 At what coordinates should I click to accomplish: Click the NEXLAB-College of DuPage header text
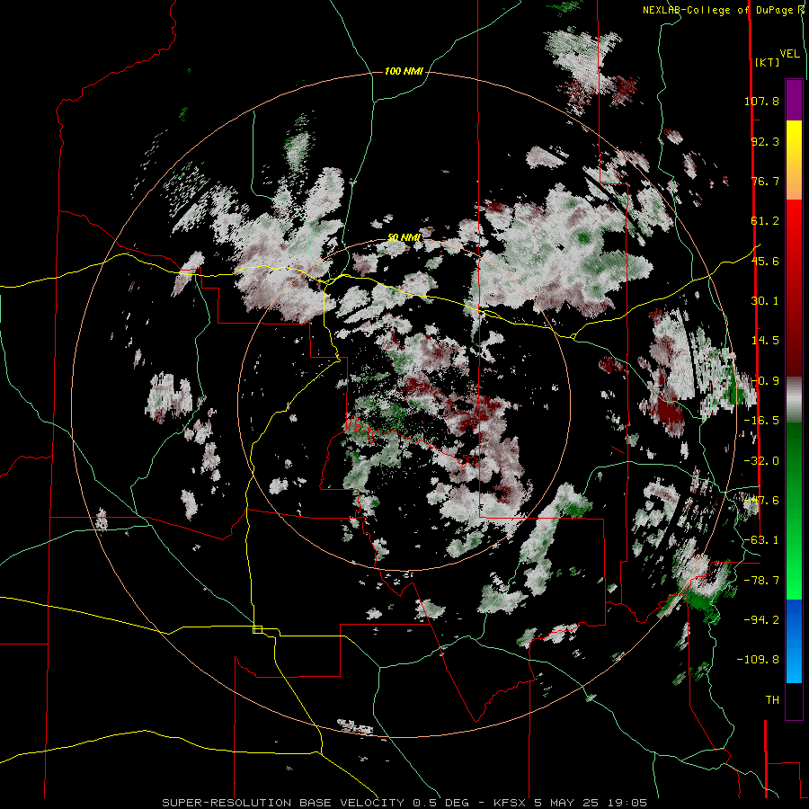[719, 10]
